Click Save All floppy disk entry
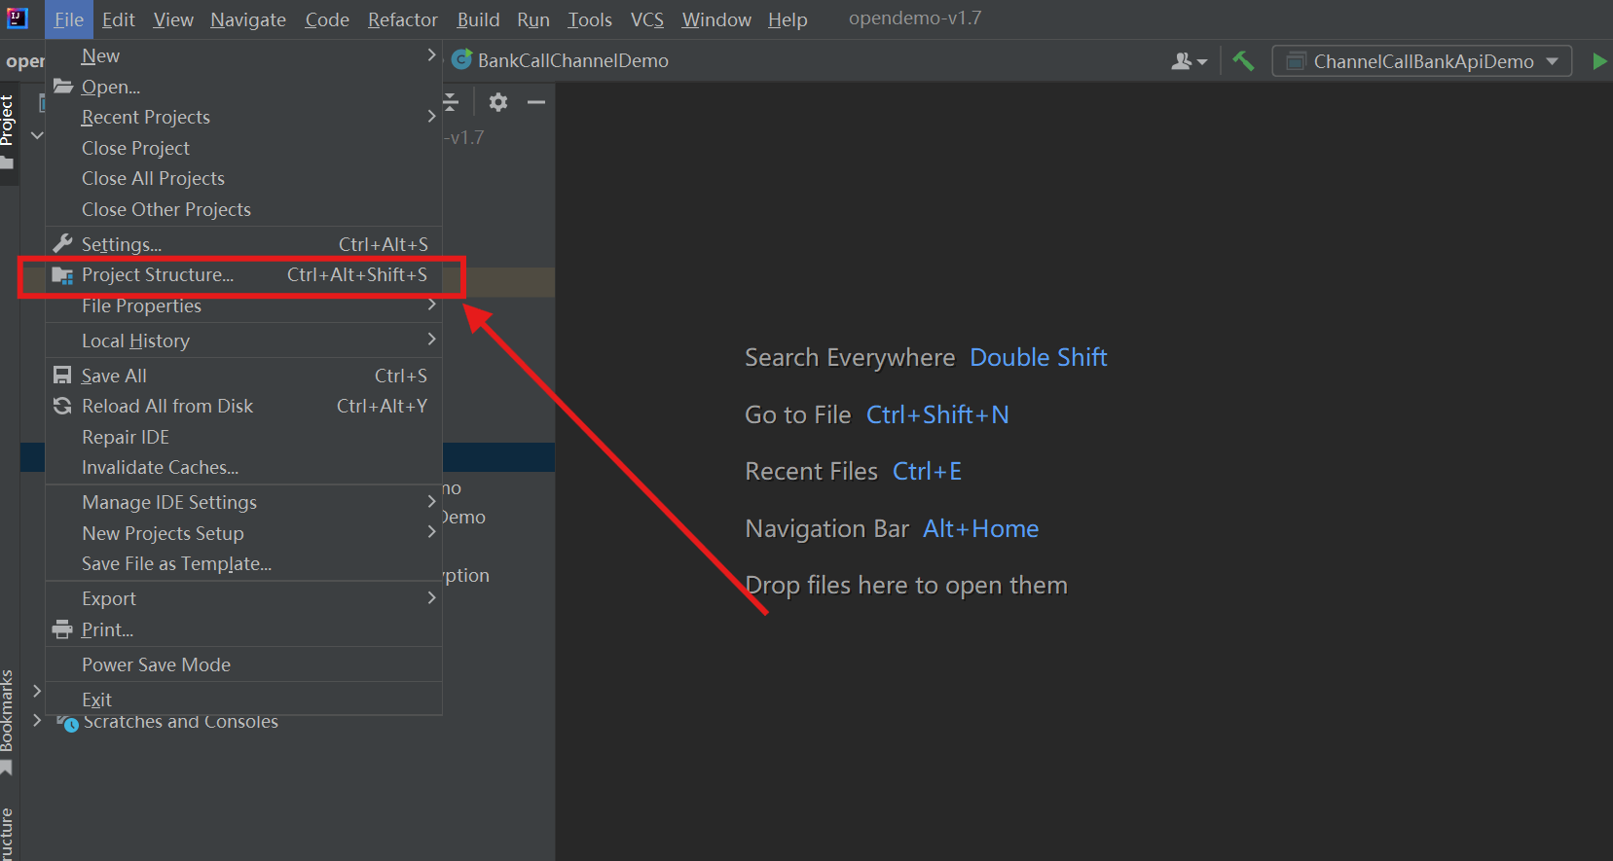Screen dimensions: 1613x861 (243, 376)
